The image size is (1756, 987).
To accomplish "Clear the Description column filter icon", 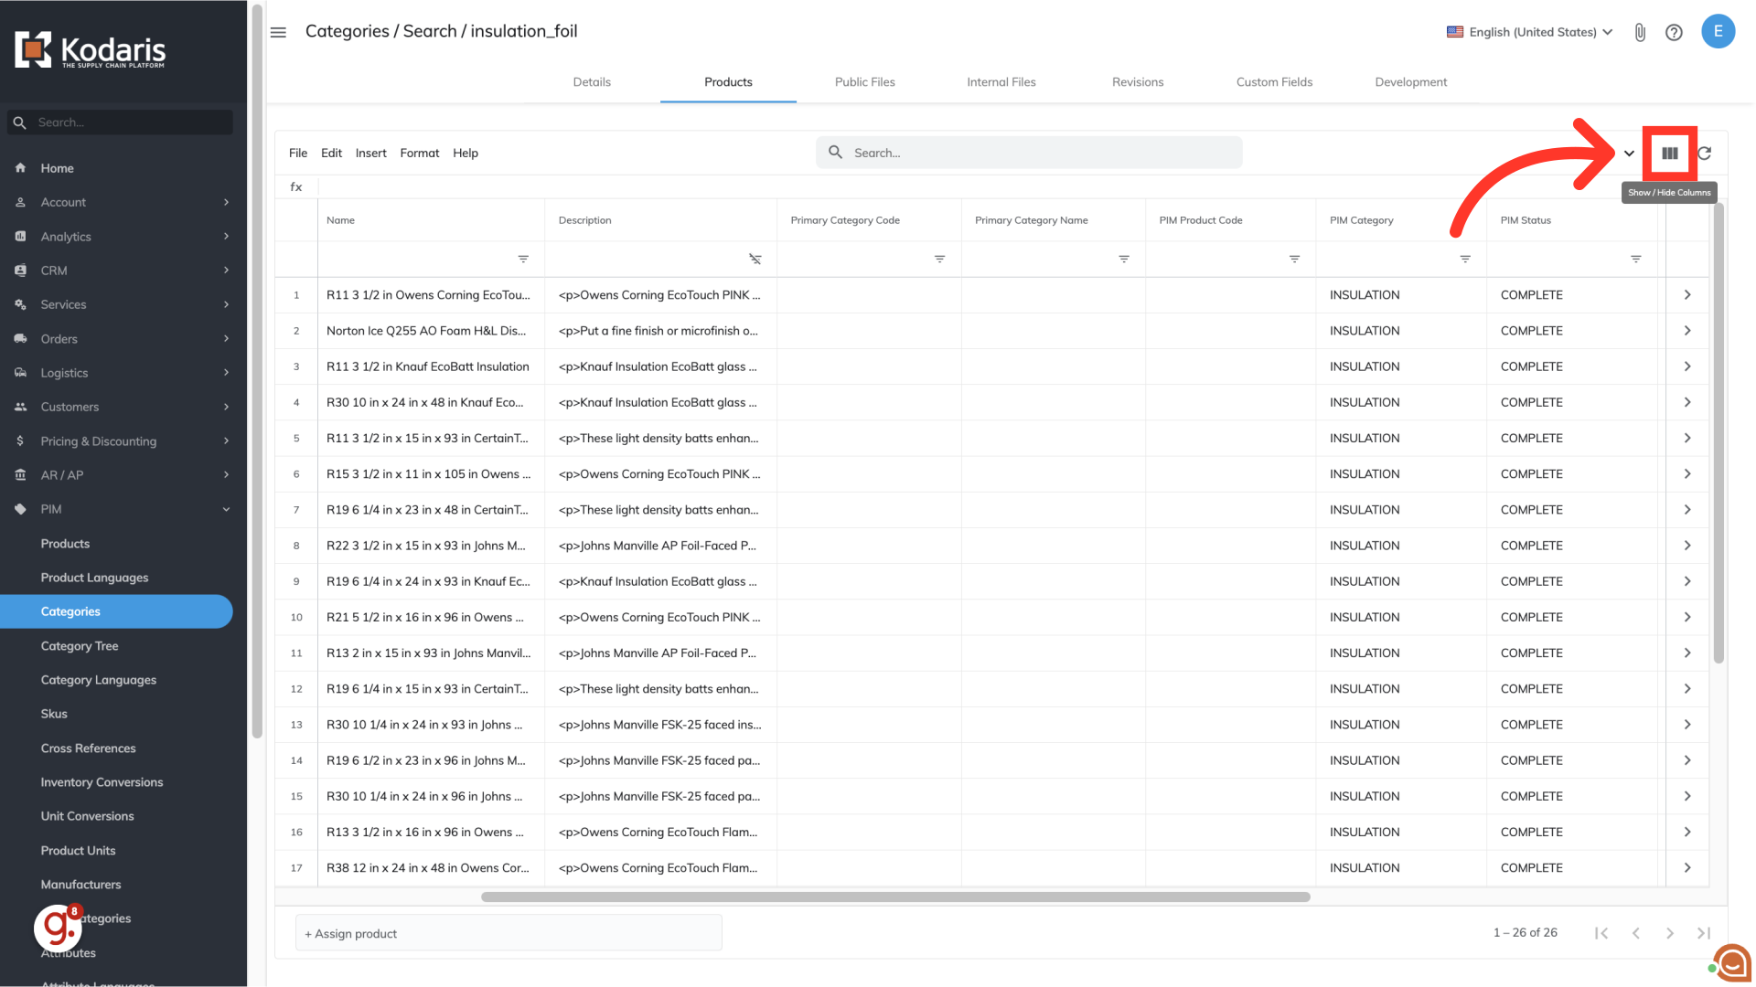I will click(x=755, y=260).
